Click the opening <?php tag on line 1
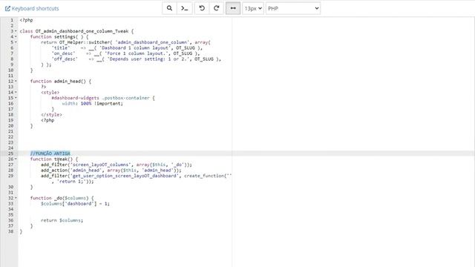 (x=27, y=20)
